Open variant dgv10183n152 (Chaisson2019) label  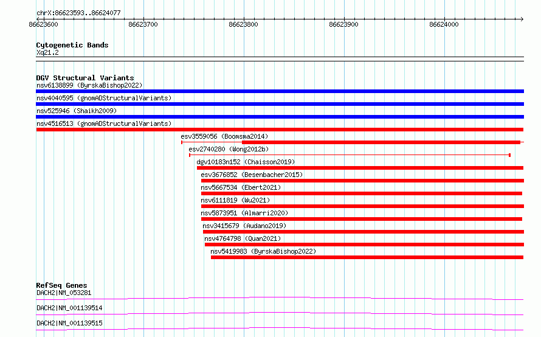pos(246,162)
